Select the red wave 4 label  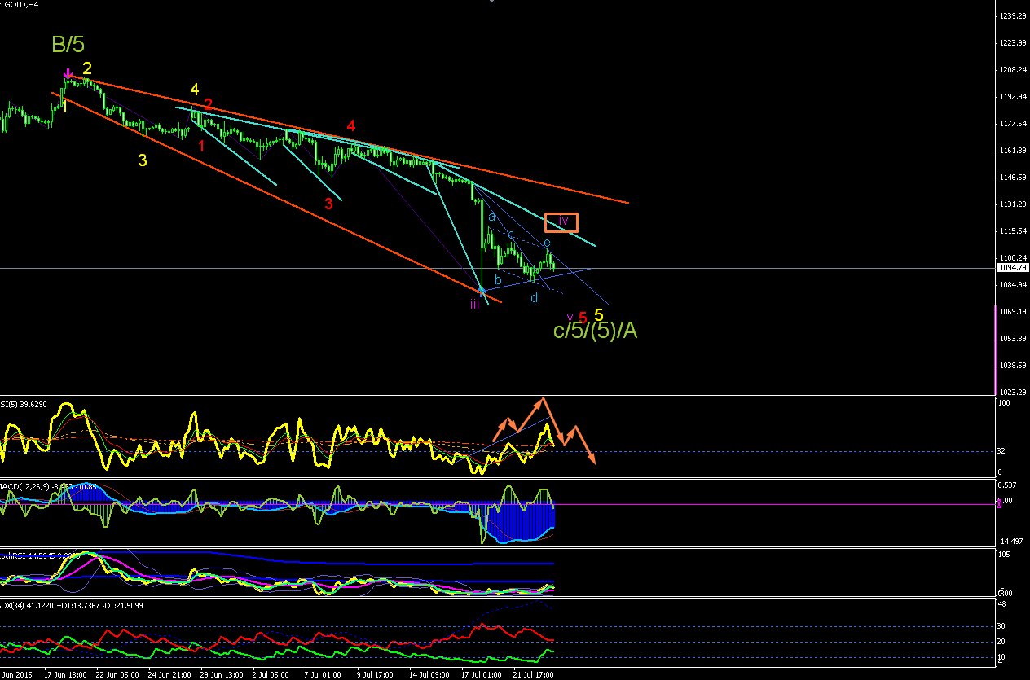350,126
